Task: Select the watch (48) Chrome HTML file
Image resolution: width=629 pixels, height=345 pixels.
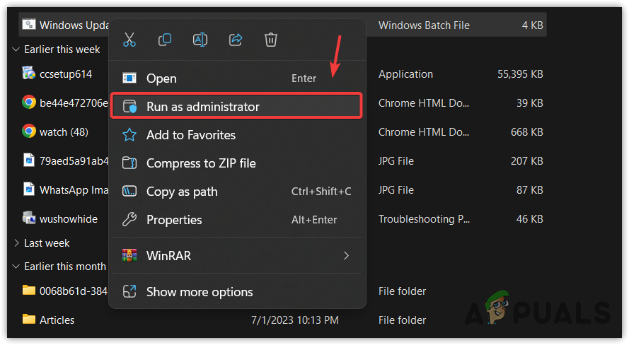Action: pos(63,131)
